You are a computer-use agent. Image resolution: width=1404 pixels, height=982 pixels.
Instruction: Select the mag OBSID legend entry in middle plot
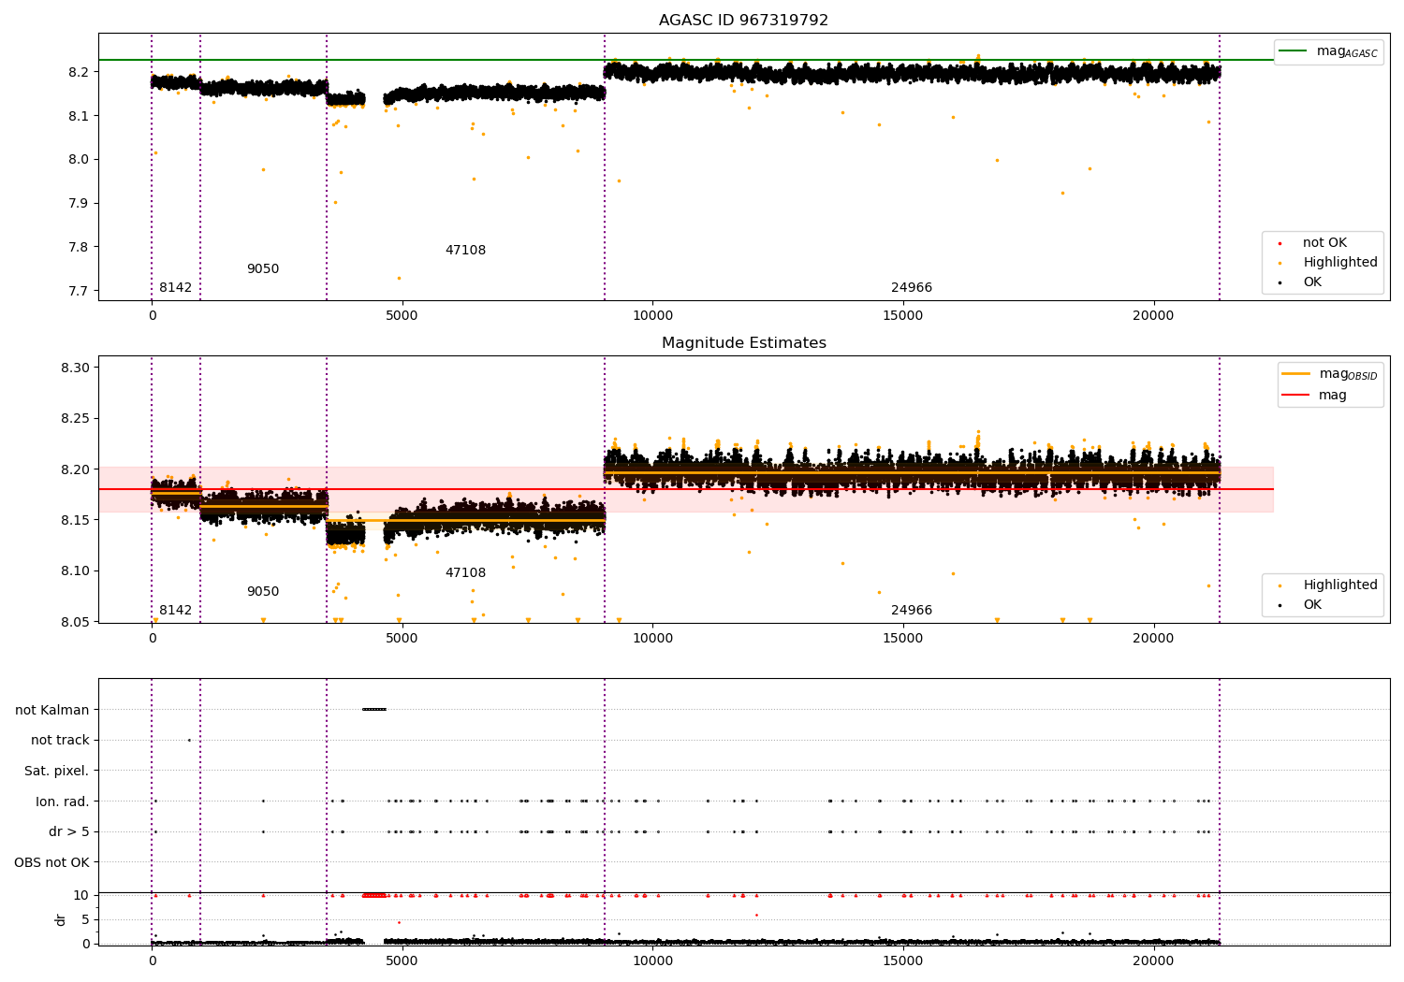click(x=1330, y=374)
